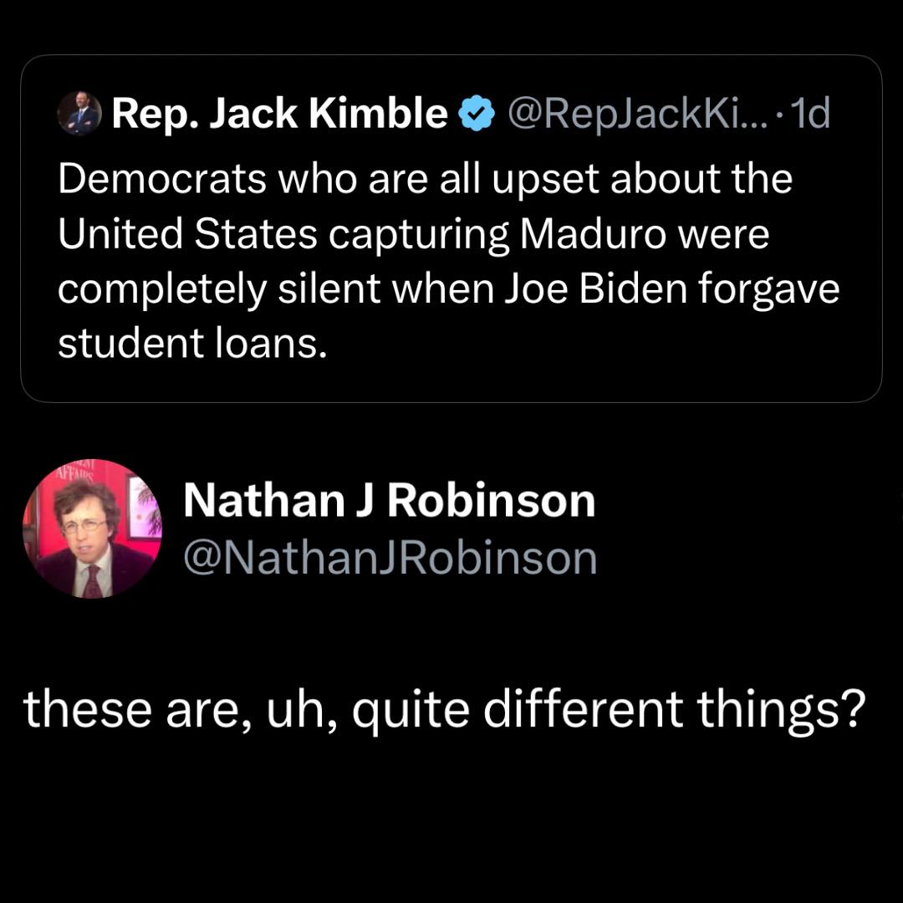Click the blue verified badge
Screen dimensions: 903x903
coord(476,115)
